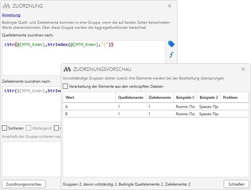The width and height of the screenshot is (251, 190).
Task: Click the Rooms example cell in row A
Action: coord(185,106)
